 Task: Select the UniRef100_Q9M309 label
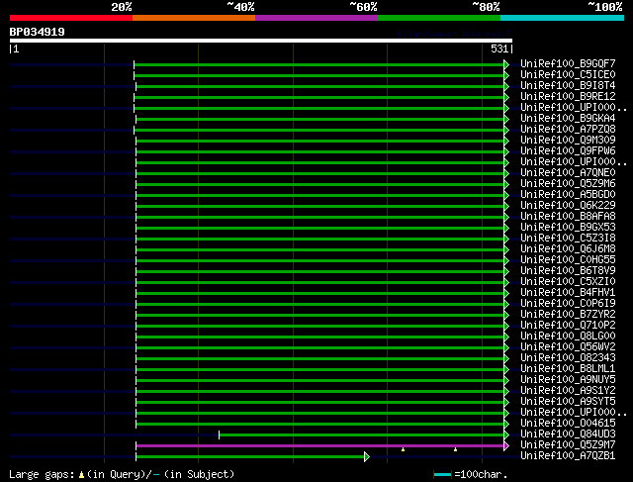568,141
